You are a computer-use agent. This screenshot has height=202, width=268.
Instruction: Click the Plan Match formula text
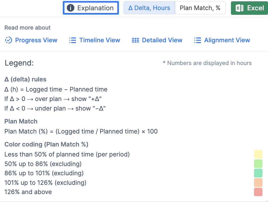pyautogui.click(x=81, y=131)
